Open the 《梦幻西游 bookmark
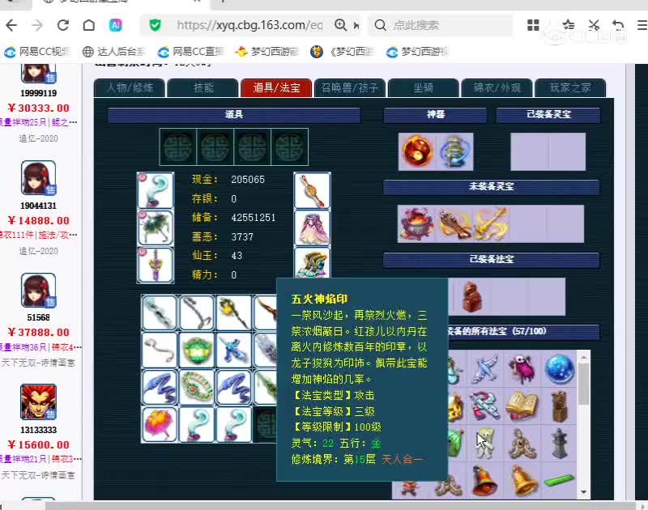The image size is (648, 510). point(343,52)
